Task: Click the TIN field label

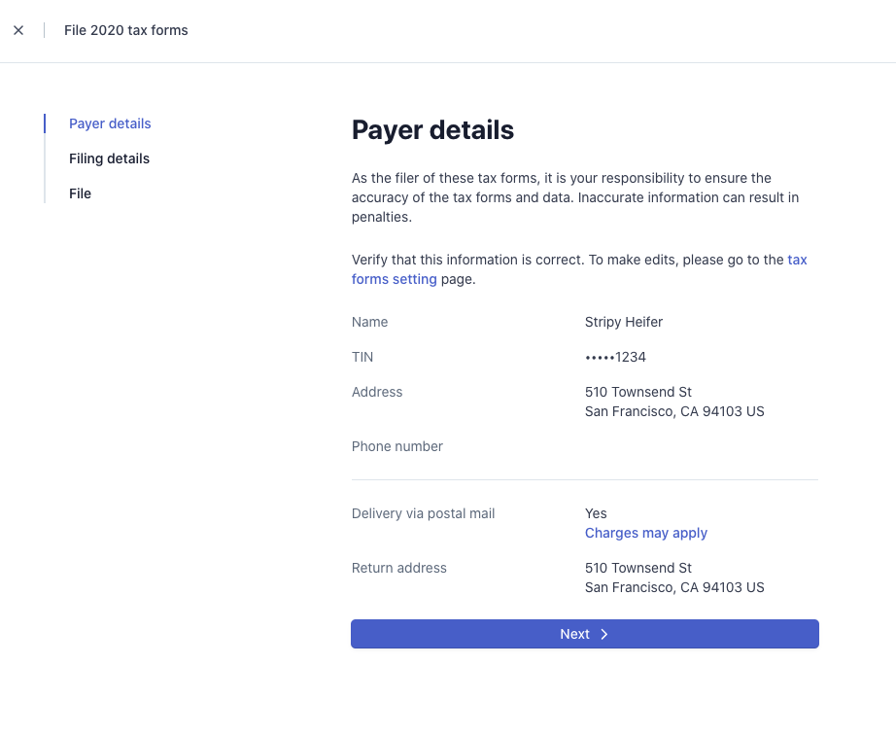Action: tap(362, 357)
